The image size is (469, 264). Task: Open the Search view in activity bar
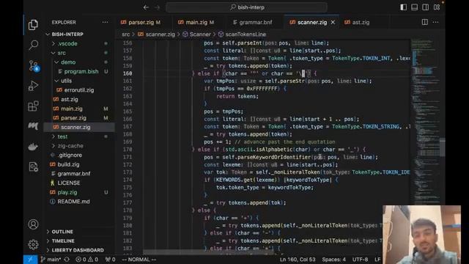point(33,45)
